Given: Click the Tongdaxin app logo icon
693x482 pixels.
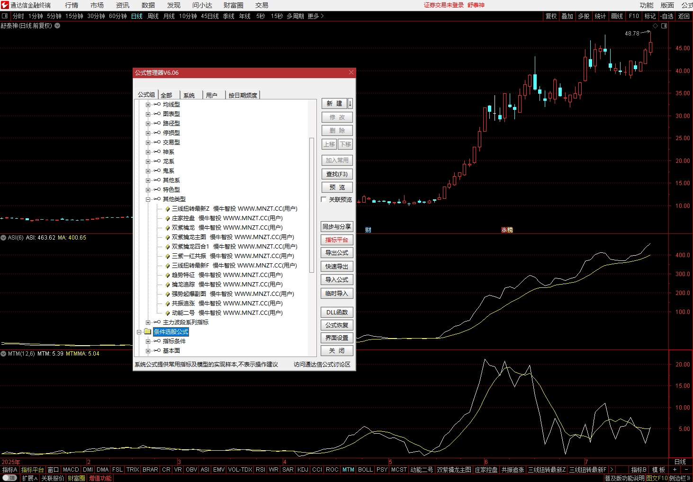Looking at the screenshot, I should click(4, 5).
